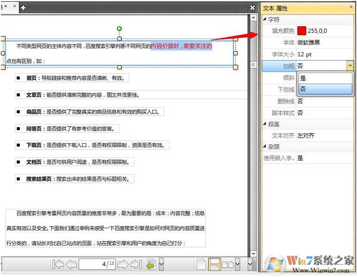
Task: Click the 文本对齐 左对齐 value
Action: point(324,136)
